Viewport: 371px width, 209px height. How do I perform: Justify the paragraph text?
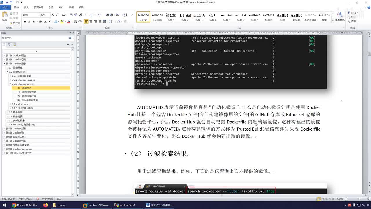100,21
